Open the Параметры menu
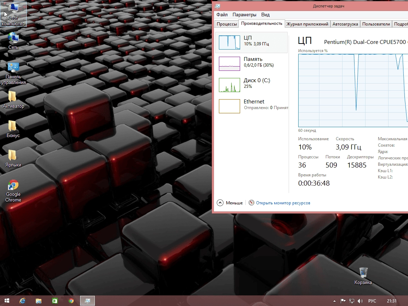The height and width of the screenshot is (306, 408). tap(244, 15)
